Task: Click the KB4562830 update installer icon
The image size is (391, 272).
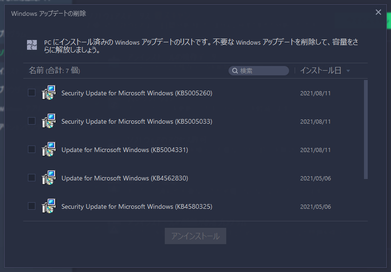Action: coord(48,178)
